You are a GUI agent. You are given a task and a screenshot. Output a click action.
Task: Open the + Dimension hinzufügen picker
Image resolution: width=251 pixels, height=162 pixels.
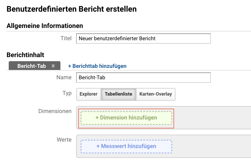(x=126, y=118)
